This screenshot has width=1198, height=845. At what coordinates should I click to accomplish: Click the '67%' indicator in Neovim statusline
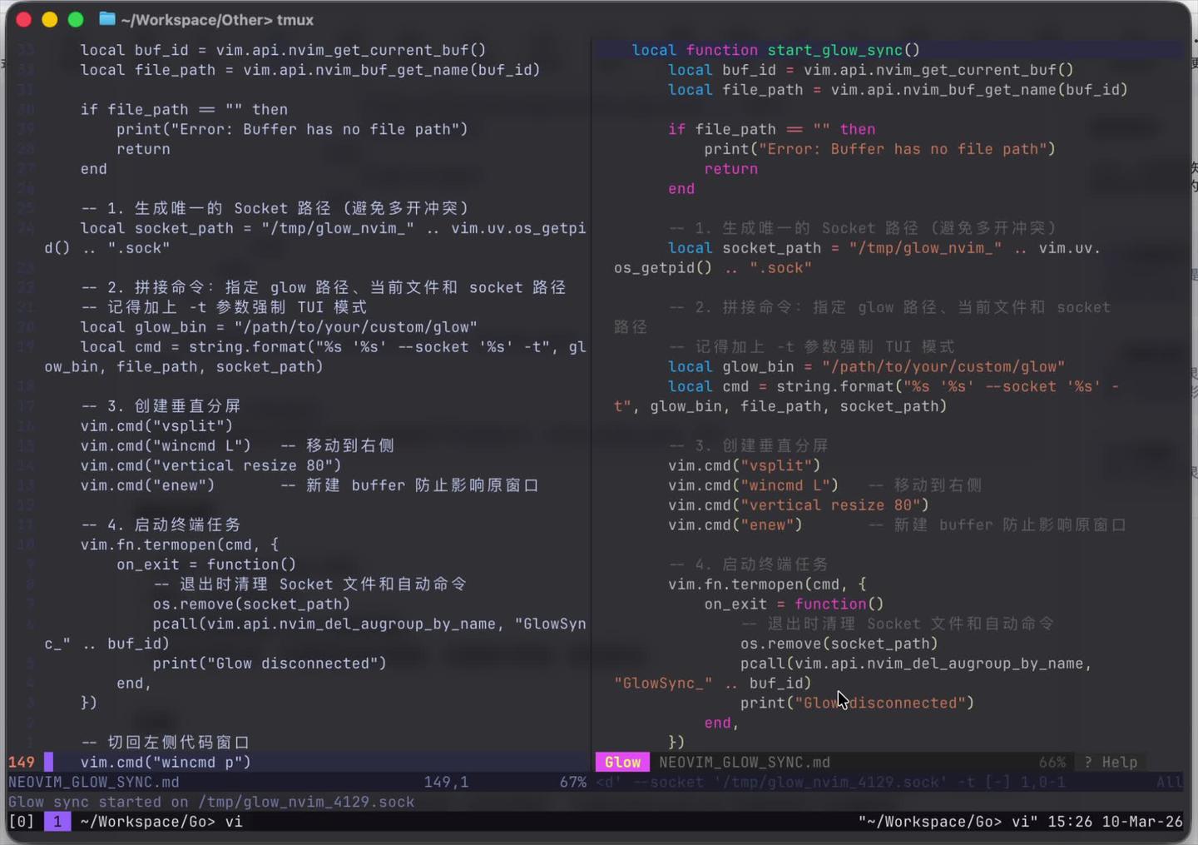pos(572,783)
